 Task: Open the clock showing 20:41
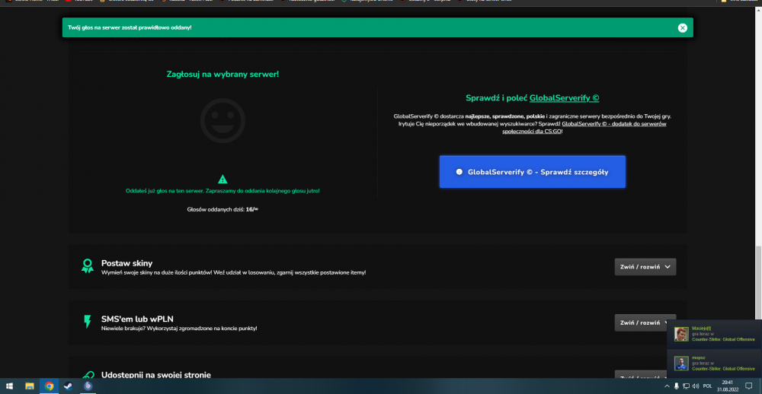728,386
